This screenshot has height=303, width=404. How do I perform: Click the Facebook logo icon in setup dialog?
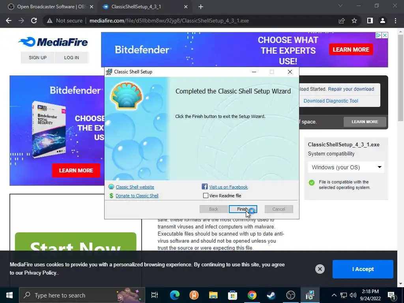[205, 187]
